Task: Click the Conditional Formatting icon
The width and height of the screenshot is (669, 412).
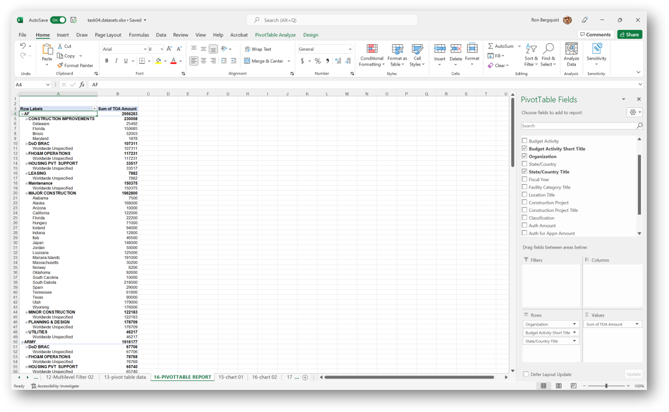Action: click(x=372, y=49)
